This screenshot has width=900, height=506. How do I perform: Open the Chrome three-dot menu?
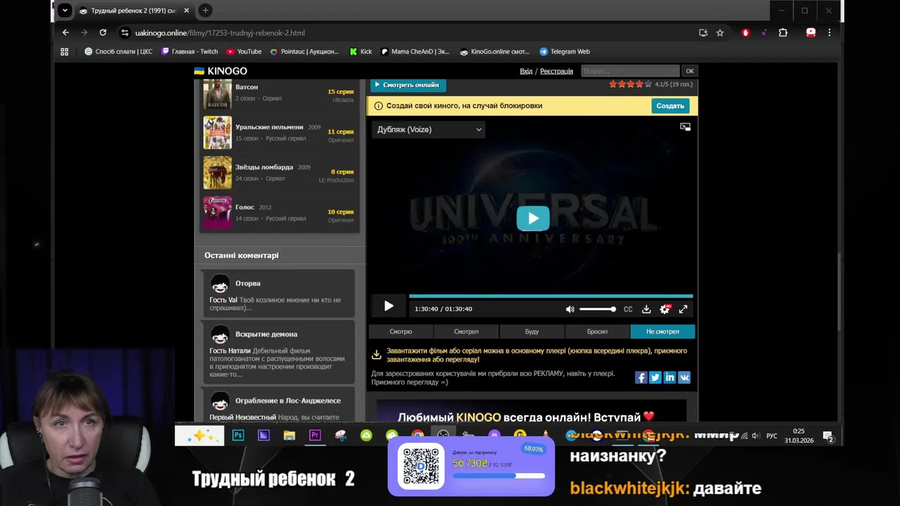[x=830, y=32]
